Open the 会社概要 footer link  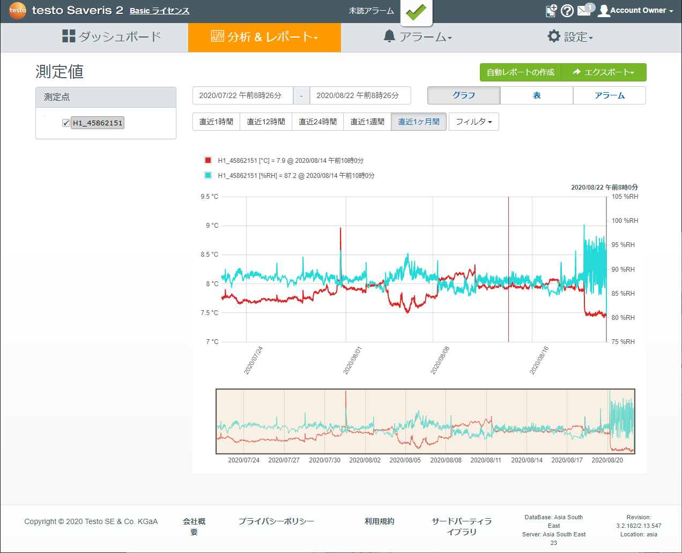194,526
